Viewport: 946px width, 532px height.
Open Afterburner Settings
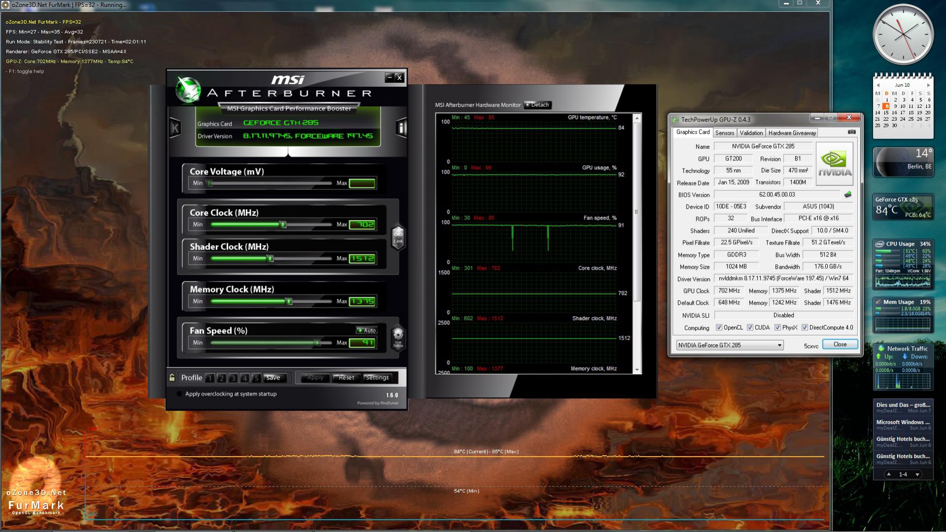click(x=377, y=378)
